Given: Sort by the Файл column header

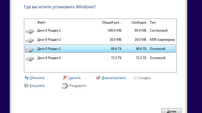Looking at the screenshot, I should (67, 22).
